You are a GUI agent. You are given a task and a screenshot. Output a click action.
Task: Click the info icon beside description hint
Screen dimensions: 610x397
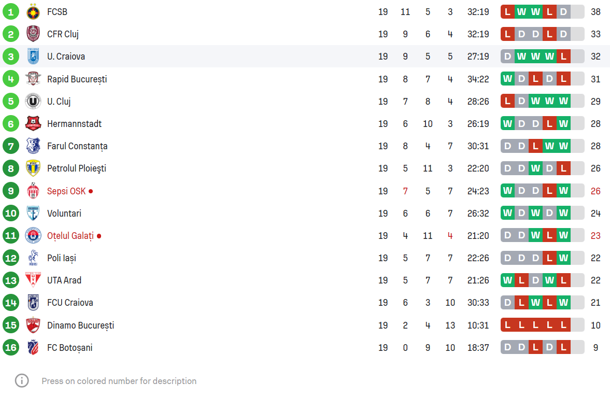pyautogui.click(x=22, y=381)
